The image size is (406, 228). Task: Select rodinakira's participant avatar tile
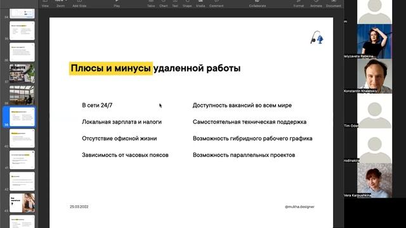pos(374,146)
